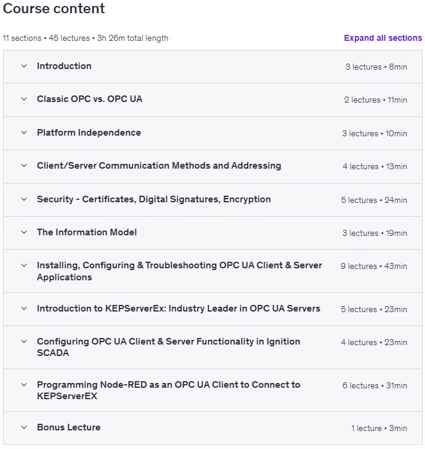425x449 pixels.
Task: Select the Bonus Lecture section title
Action: click(69, 427)
